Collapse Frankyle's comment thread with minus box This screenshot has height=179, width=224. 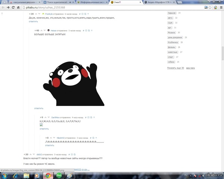(x=83, y=14)
